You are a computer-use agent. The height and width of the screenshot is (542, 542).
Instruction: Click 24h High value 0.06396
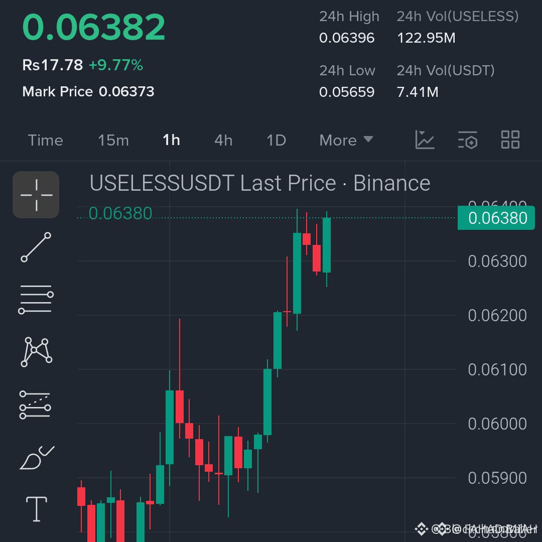[x=347, y=38]
